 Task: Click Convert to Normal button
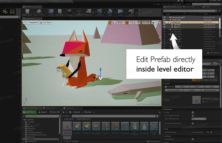point(174,90)
